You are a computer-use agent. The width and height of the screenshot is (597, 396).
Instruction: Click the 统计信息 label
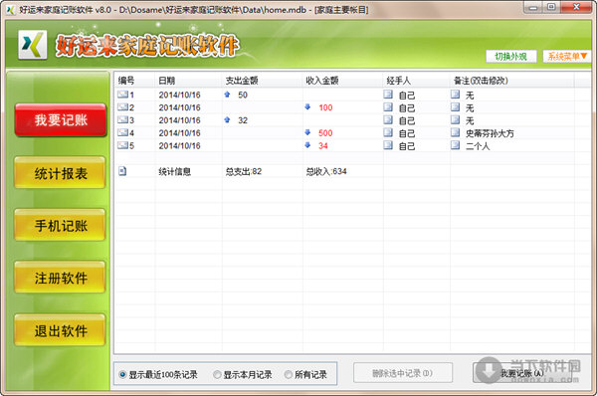pos(175,171)
